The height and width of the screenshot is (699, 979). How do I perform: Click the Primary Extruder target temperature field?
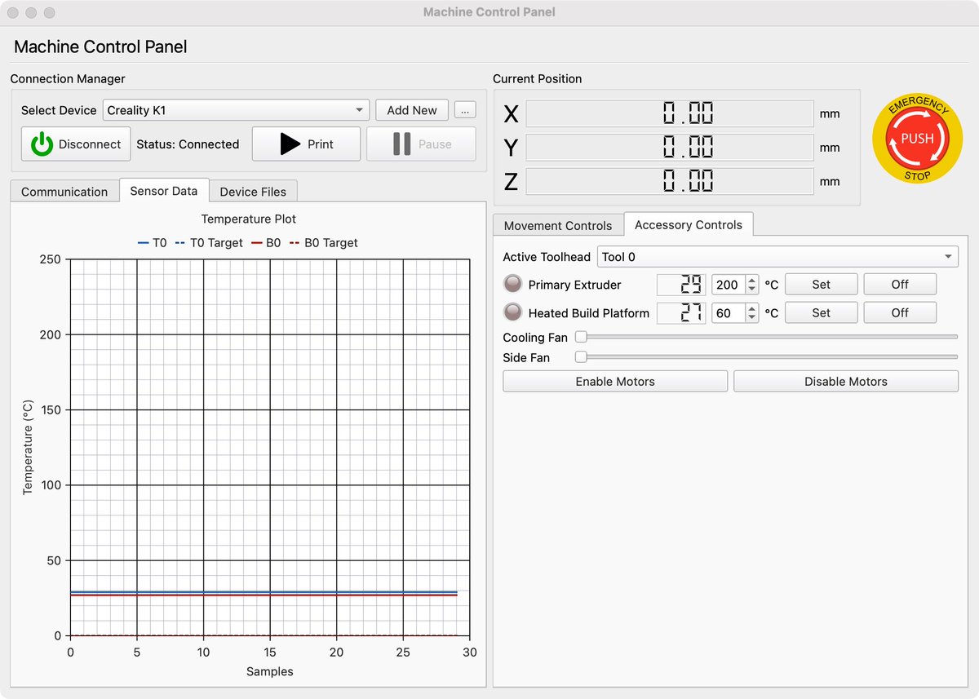point(729,285)
